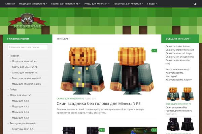Click Скачать BlockLauncher PRO link
The image size is (202, 134).
click(x=178, y=62)
